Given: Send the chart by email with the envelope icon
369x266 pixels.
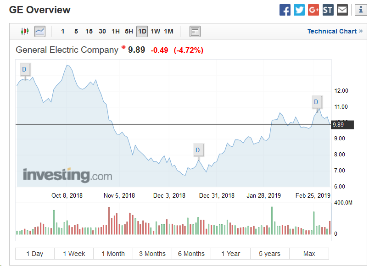Looking at the screenshot, I should point(342,10).
